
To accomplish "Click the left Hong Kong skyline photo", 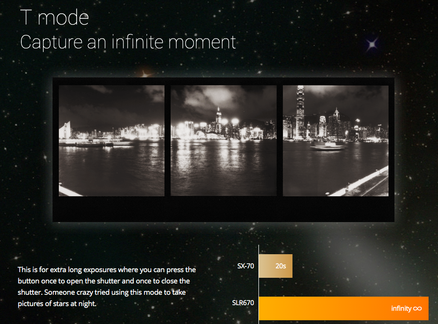I will 112,141.
